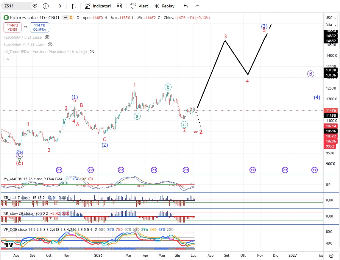
Task: Click the blue (1) wave label
Action: [x=75, y=97]
